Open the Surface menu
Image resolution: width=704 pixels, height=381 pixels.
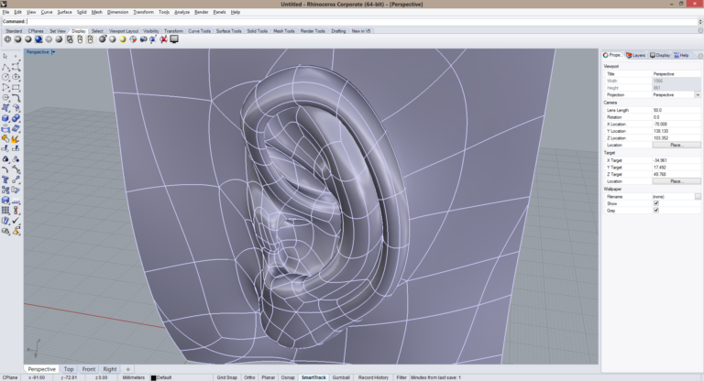pyautogui.click(x=64, y=12)
